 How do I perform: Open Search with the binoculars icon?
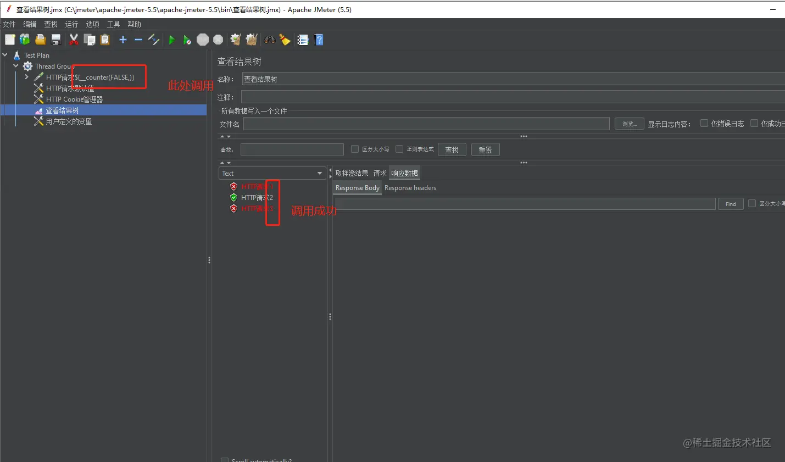click(269, 40)
